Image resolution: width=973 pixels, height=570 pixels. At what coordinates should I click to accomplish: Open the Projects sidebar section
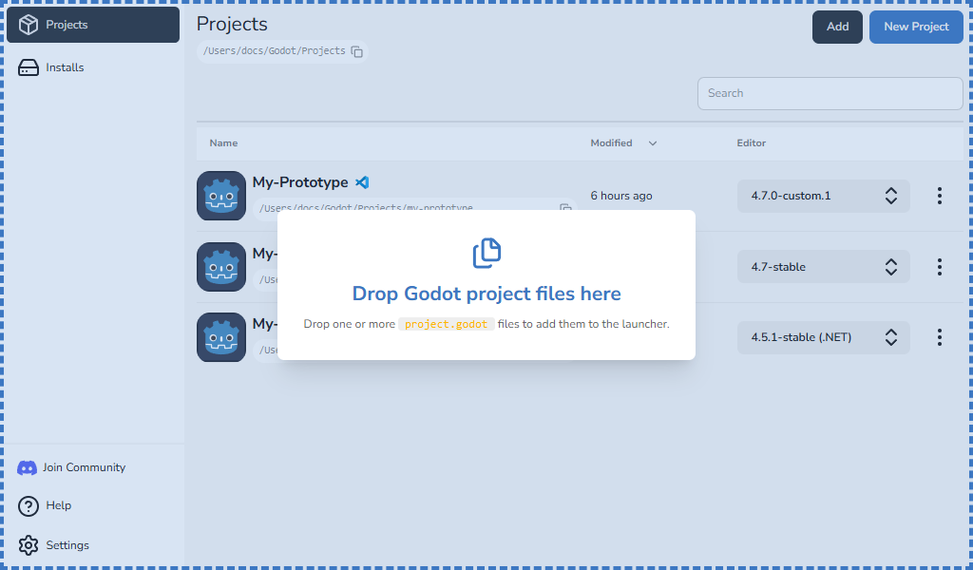(x=93, y=25)
